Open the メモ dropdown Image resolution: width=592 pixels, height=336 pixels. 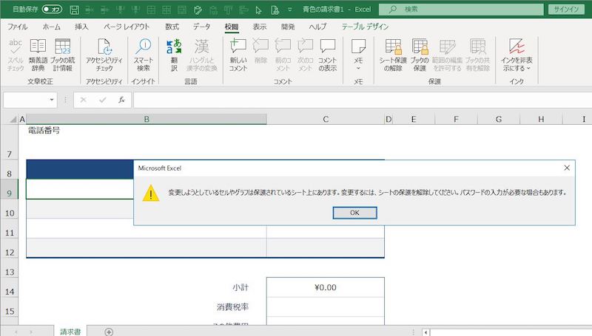[x=358, y=55]
